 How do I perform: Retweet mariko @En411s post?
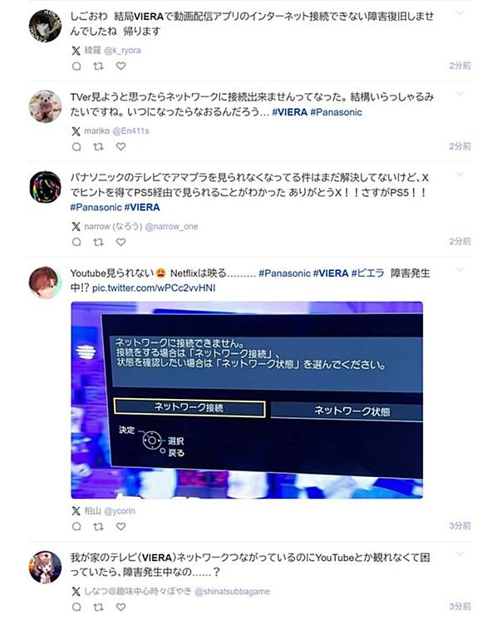[98, 147]
